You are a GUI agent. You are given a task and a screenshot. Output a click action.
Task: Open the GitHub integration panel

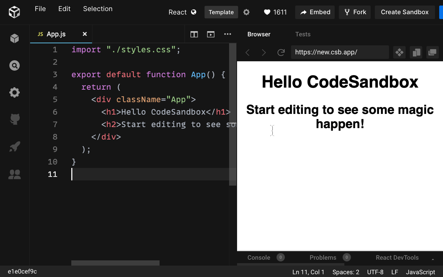pyautogui.click(x=14, y=119)
